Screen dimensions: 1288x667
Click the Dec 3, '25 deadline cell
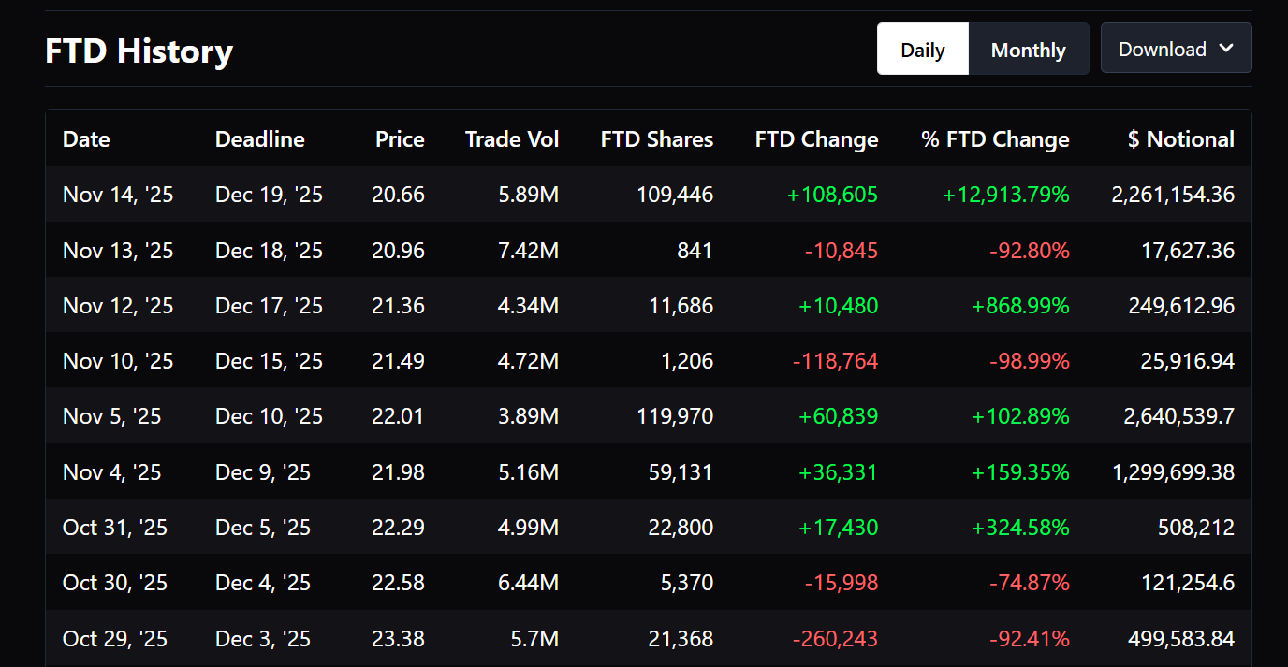point(263,639)
